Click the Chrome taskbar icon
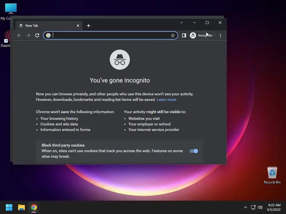Image resolution: width=286 pixels, height=214 pixels. click(34, 207)
